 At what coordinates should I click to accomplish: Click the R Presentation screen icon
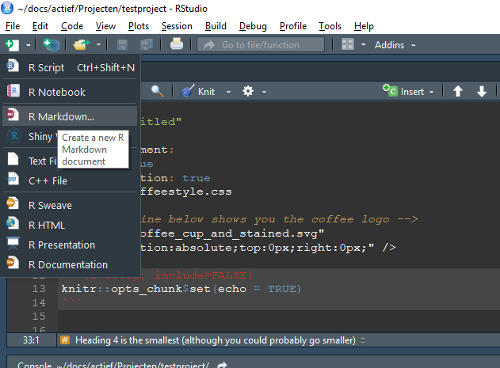click(x=13, y=243)
